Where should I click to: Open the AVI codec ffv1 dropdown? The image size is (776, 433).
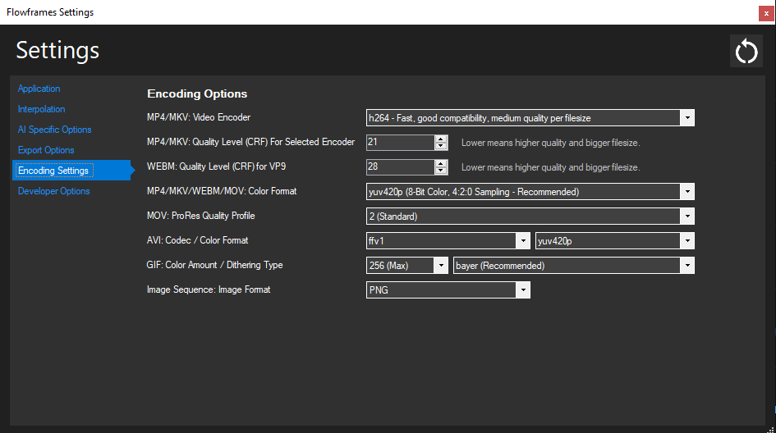point(448,241)
